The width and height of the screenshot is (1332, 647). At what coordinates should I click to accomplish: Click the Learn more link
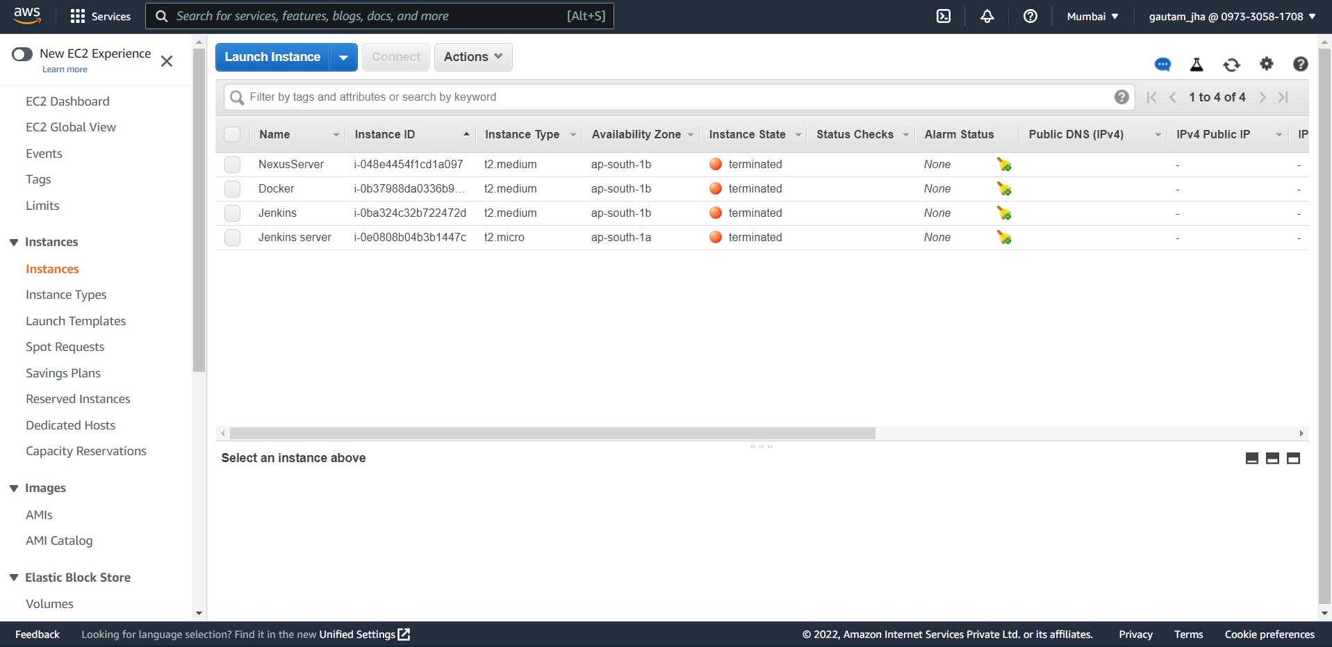[x=65, y=69]
